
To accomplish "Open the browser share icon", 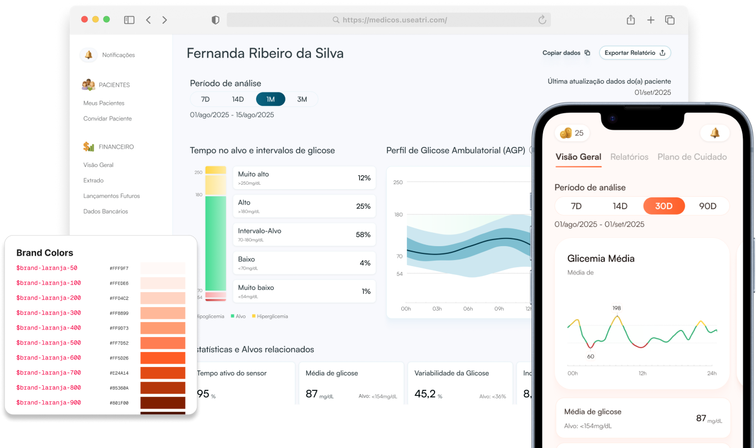I will pos(631,20).
